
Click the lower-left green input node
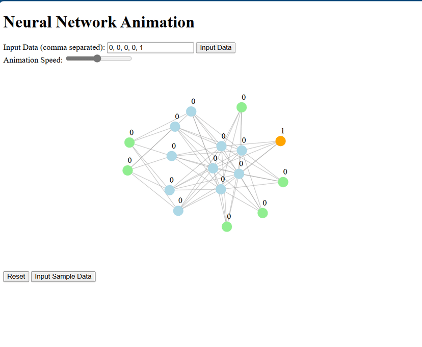pyautogui.click(x=127, y=170)
